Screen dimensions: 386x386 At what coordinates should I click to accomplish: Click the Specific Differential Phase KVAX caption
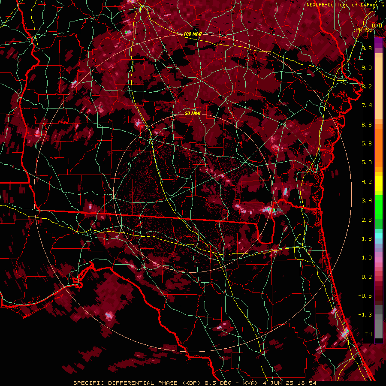pos(195,383)
